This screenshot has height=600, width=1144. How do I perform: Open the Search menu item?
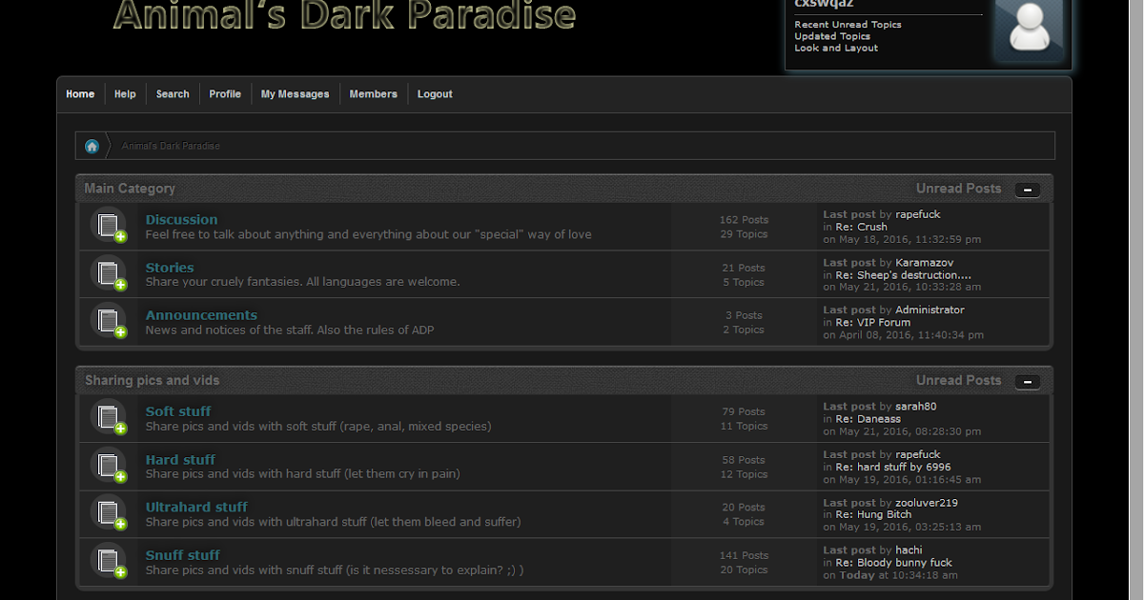173,93
